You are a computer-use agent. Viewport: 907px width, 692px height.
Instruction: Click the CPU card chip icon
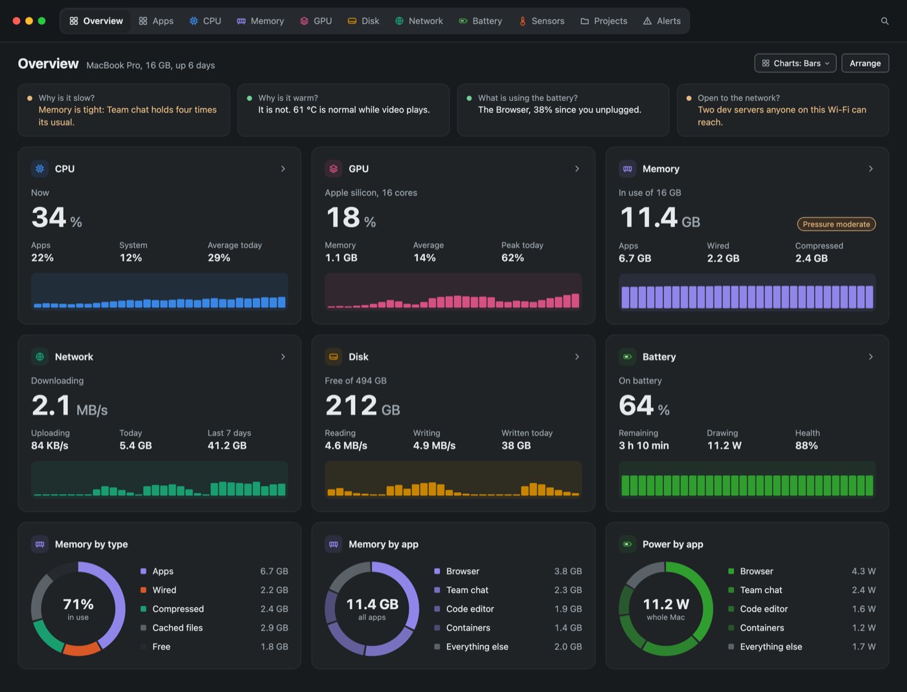tap(40, 169)
